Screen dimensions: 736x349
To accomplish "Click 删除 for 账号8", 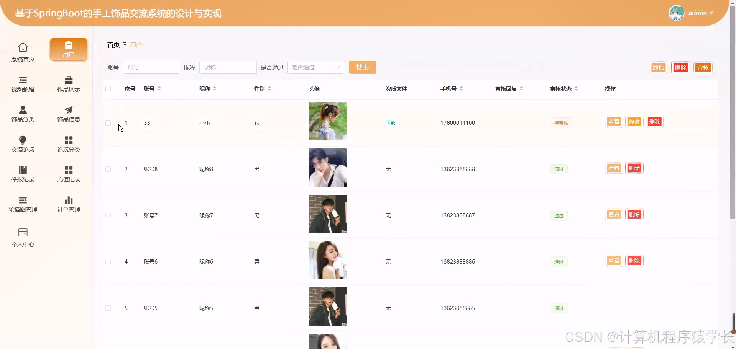I will click(x=634, y=168).
